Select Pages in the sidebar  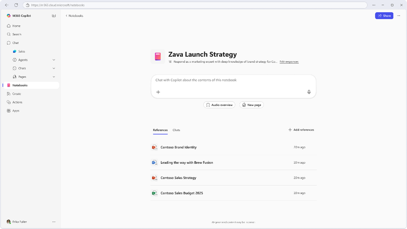point(22,77)
